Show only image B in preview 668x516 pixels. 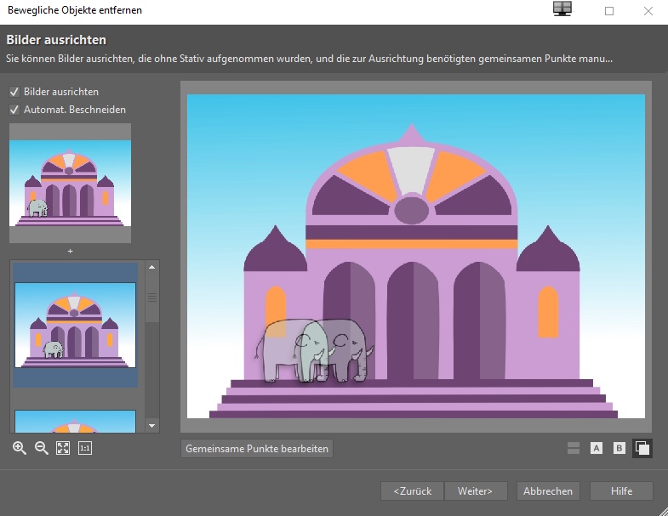619,448
